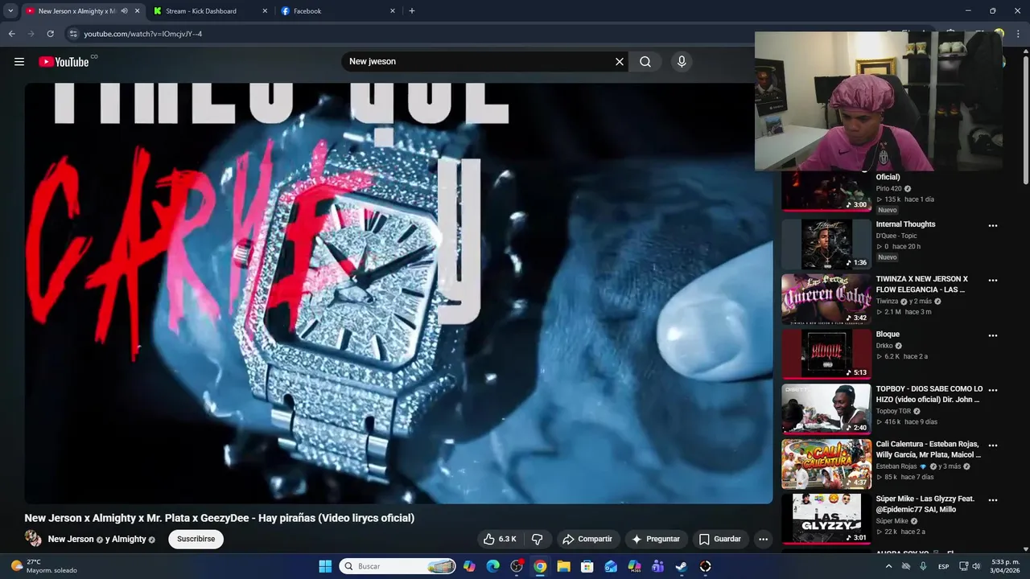This screenshot has width=1030, height=579.
Task: Open the Windows Start menu
Action: [325, 566]
